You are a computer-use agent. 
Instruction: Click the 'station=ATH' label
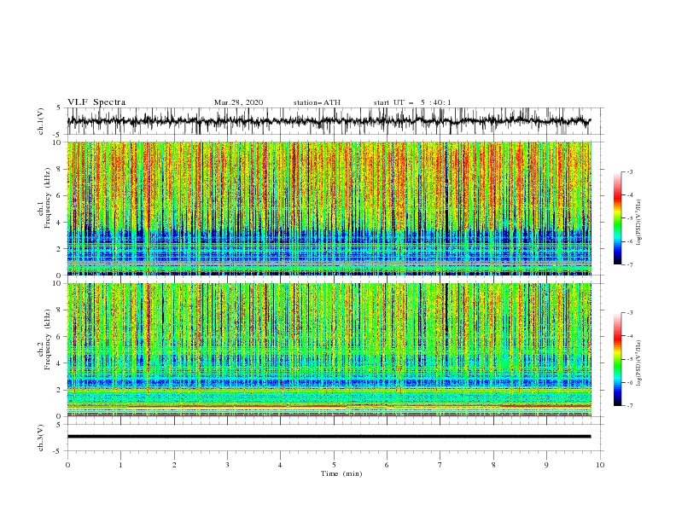pos(317,102)
